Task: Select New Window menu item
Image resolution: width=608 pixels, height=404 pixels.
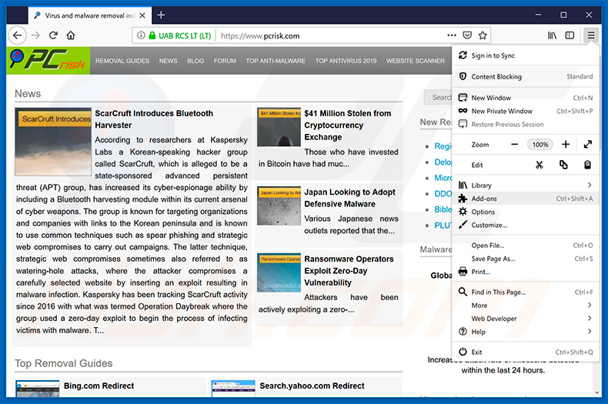Action: click(526, 98)
